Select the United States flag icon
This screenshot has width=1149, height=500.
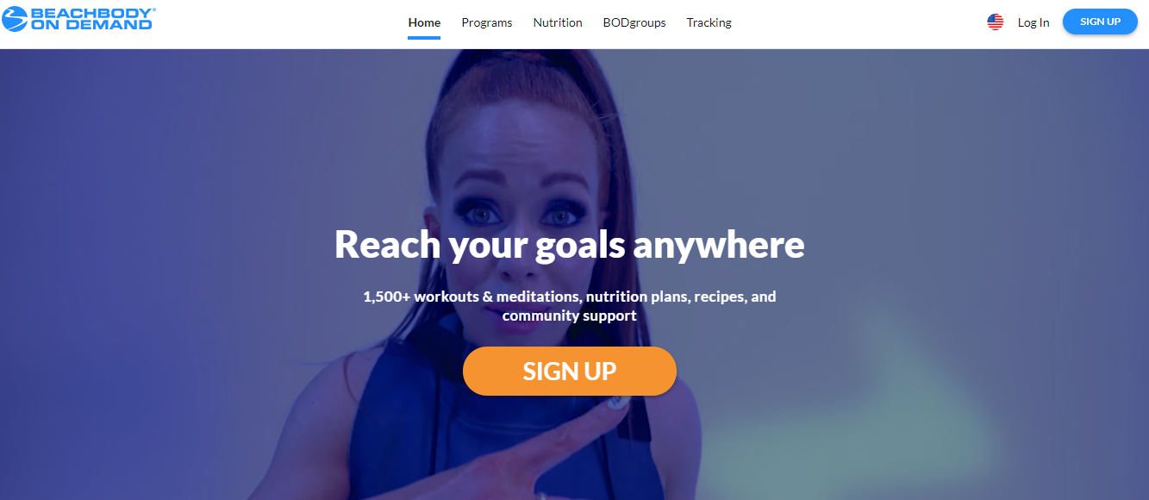[x=996, y=22]
